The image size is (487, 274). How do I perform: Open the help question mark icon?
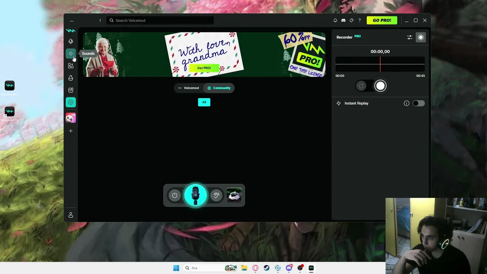coord(360,21)
